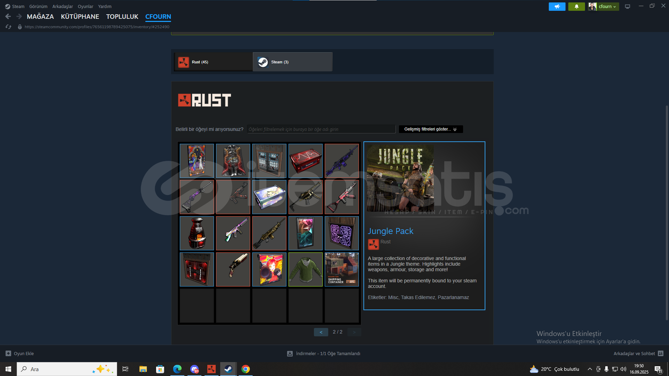Open İndirmeler downloads status
This screenshot has width=669, height=376.
click(324, 353)
